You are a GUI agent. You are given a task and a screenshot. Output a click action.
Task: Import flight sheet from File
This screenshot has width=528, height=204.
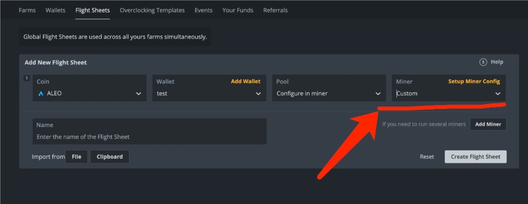coord(76,157)
